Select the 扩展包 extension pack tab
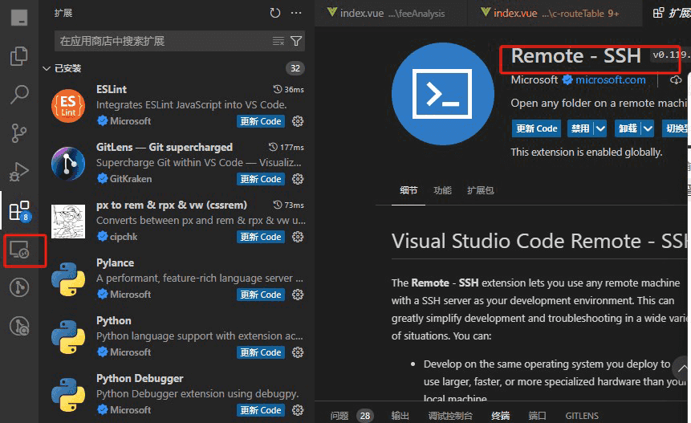This screenshot has width=691, height=423. click(481, 190)
